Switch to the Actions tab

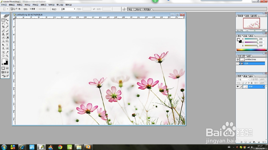pyautogui.click(x=249, y=56)
